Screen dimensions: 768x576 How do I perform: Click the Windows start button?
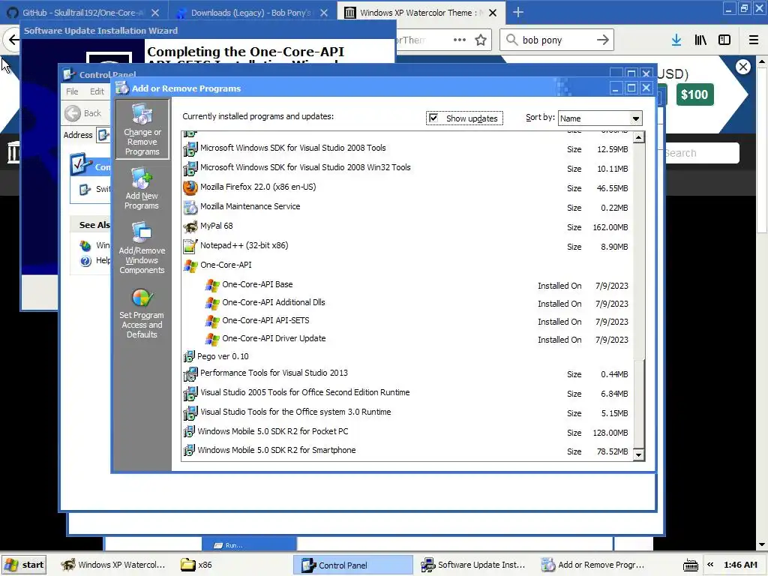(x=25, y=565)
